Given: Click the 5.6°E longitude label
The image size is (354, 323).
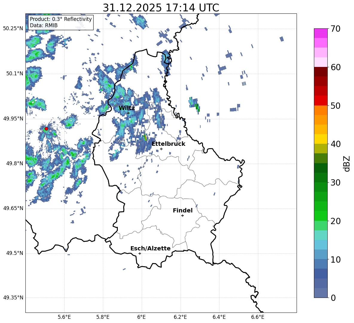Looking at the screenshot, I should pyautogui.click(x=64, y=317).
